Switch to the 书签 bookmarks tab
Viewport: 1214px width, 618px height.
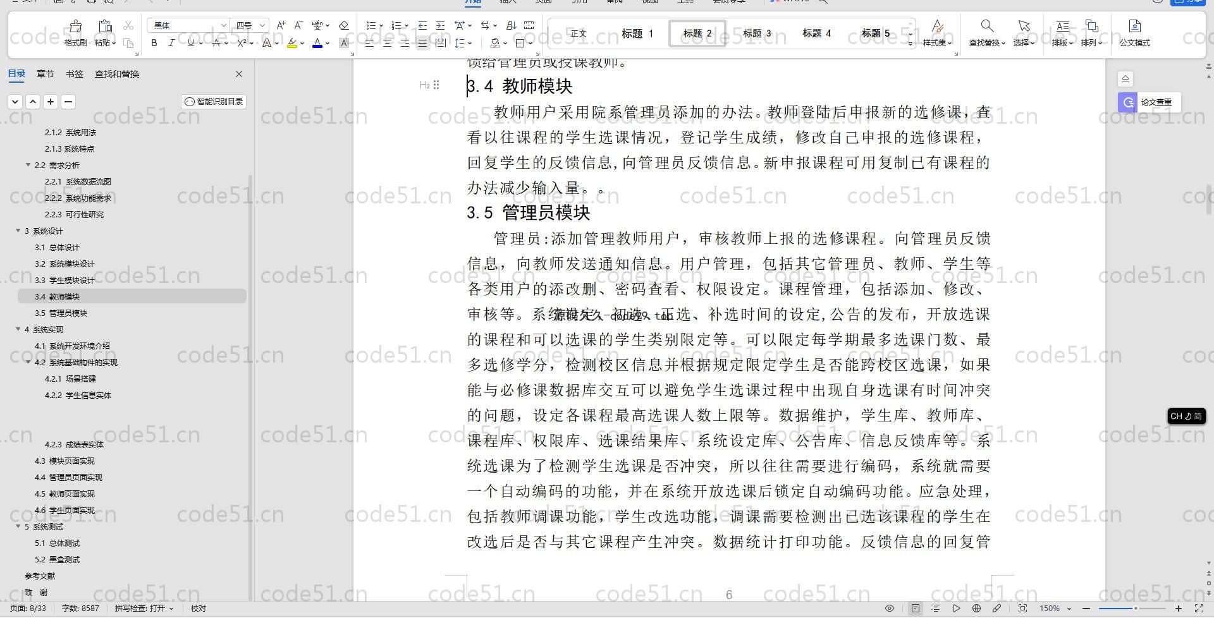tap(74, 74)
